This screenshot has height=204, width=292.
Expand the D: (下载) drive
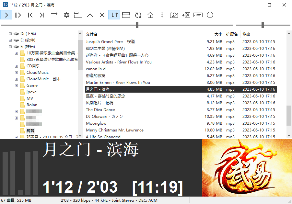(10, 34)
